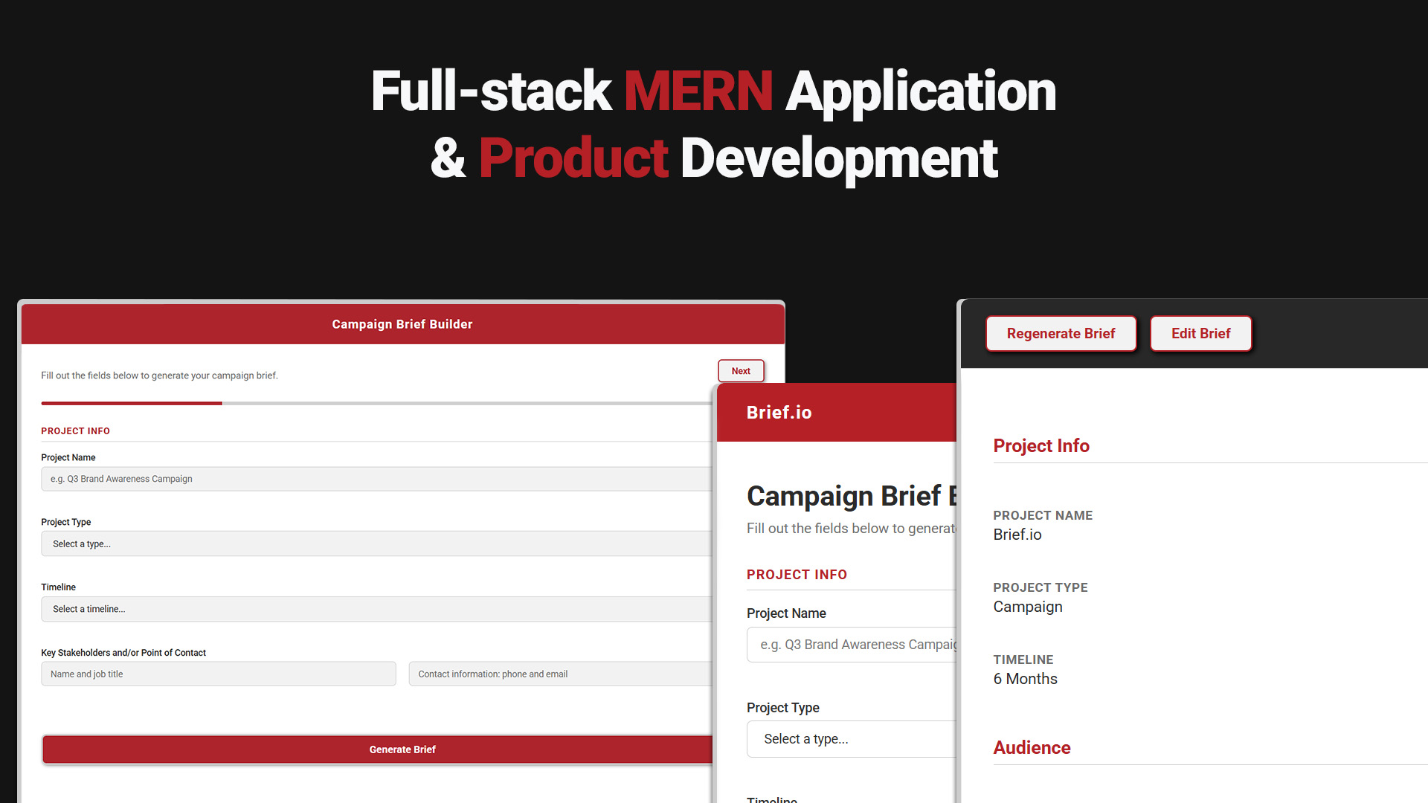Click the 'Project Name' label in the Brief.io window
The image size is (1428, 803).
pyautogui.click(x=786, y=613)
